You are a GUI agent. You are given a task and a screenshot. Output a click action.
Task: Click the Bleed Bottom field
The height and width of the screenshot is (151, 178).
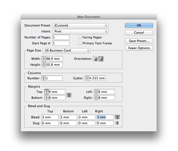(x=69, y=117)
